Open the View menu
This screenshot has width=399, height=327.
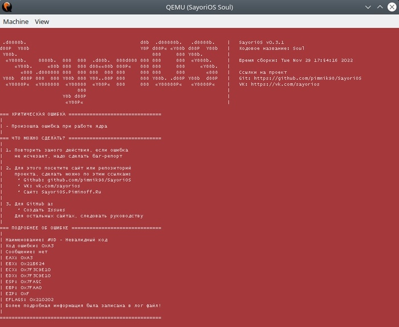click(42, 22)
